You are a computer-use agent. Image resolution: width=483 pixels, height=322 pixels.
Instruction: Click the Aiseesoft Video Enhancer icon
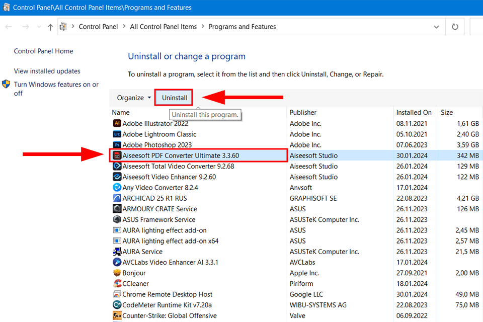click(x=117, y=177)
